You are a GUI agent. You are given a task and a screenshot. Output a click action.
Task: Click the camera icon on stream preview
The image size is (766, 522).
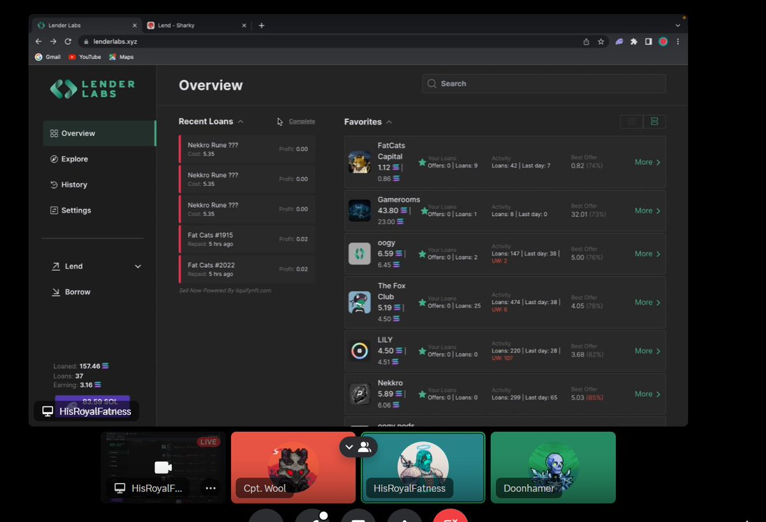(163, 468)
